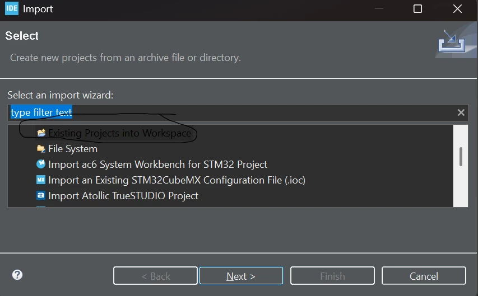Choose Import an Existing STM32CubeMX Configuration File

[x=177, y=180]
